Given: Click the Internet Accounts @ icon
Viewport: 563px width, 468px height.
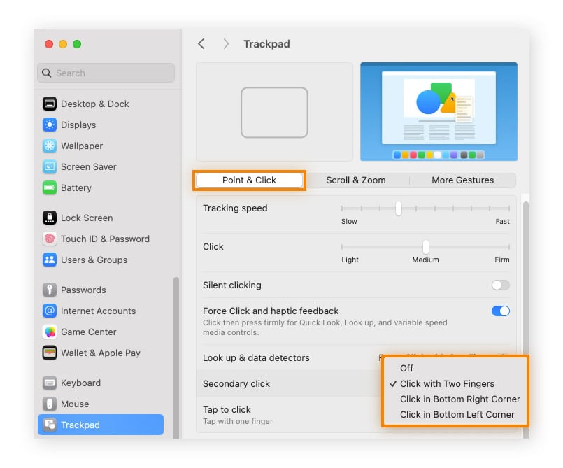Looking at the screenshot, I should click(50, 311).
